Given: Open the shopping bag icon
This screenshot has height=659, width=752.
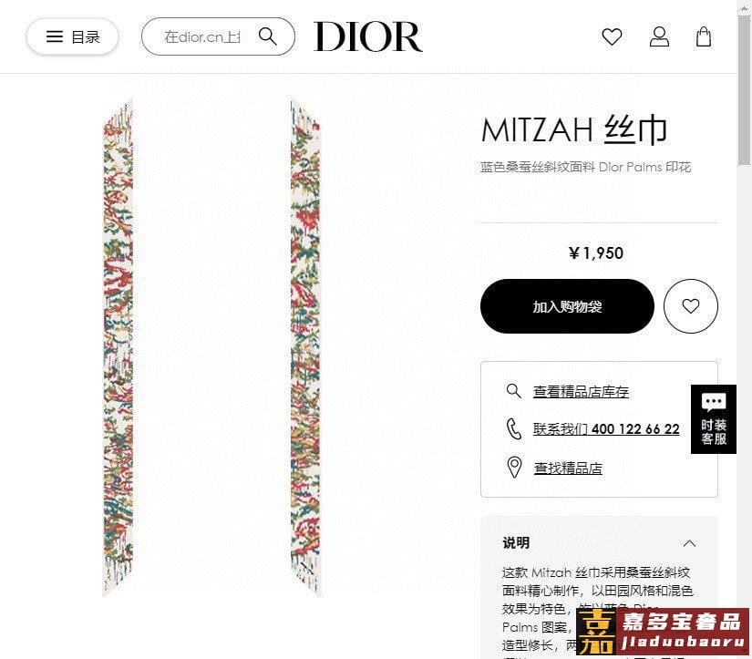Looking at the screenshot, I should 703,37.
